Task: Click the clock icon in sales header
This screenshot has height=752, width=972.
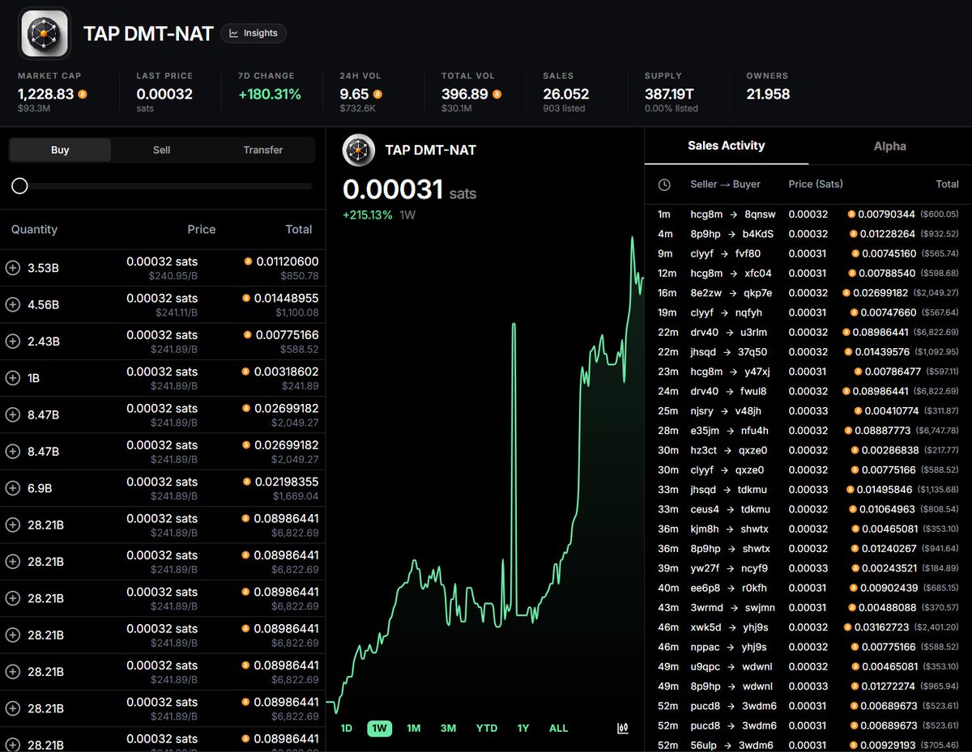Action: click(664, 185)
